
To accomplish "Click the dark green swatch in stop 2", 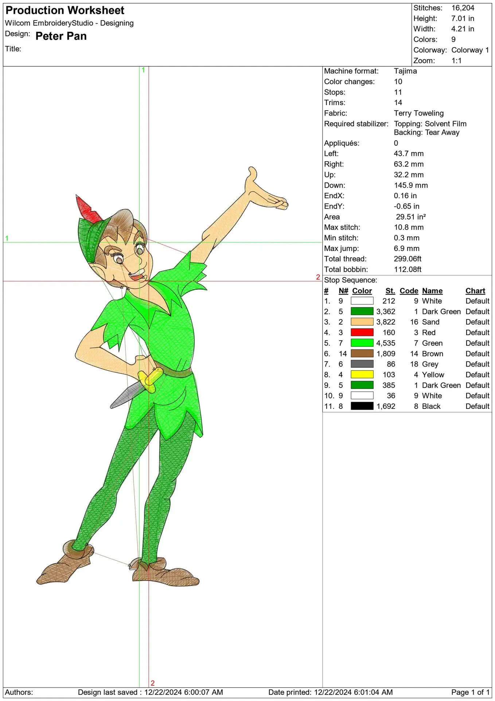I will click(x=362, y=311).
